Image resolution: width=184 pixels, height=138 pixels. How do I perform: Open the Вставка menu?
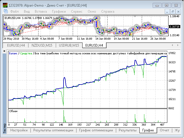pyautogui.click(x=41, y=11)
